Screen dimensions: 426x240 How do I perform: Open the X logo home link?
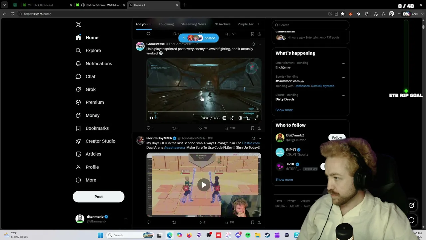(79, 24)
